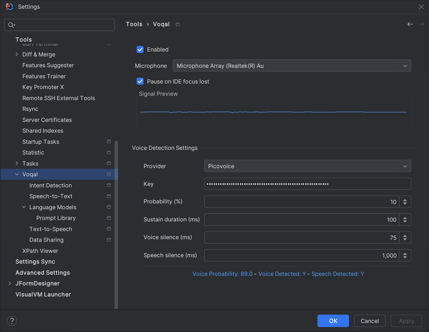
Task: Open Settings Sync page
Action: click(x=35, y=262)
